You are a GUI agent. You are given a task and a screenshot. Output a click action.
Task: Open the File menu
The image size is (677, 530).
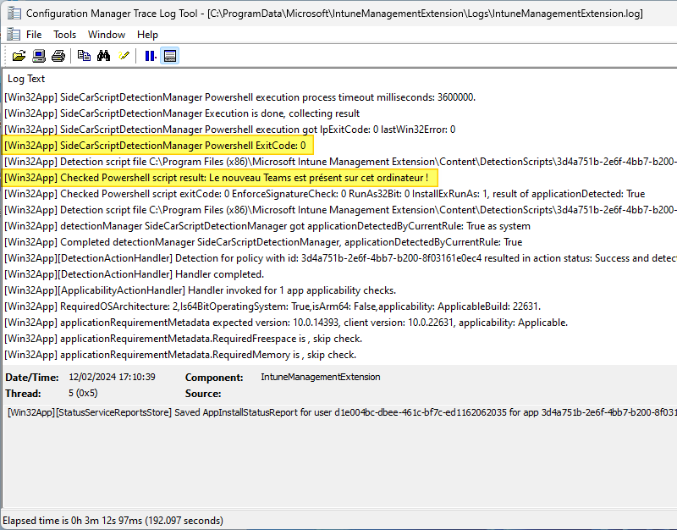click(34, 35)
